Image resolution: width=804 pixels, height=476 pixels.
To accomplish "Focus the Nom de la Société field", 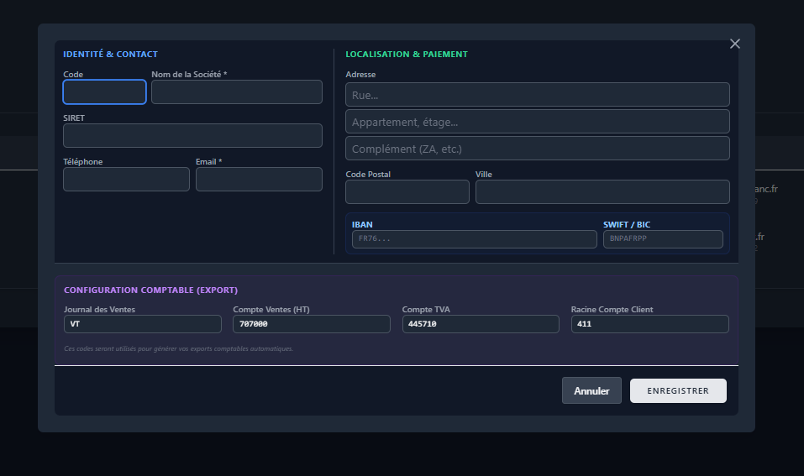I will (237, 92).
